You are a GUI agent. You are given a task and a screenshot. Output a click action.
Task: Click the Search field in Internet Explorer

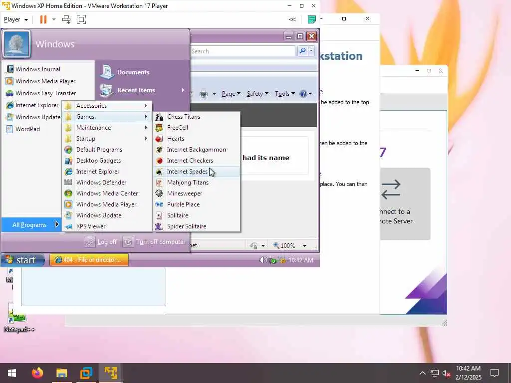click(x=243, y=51)
